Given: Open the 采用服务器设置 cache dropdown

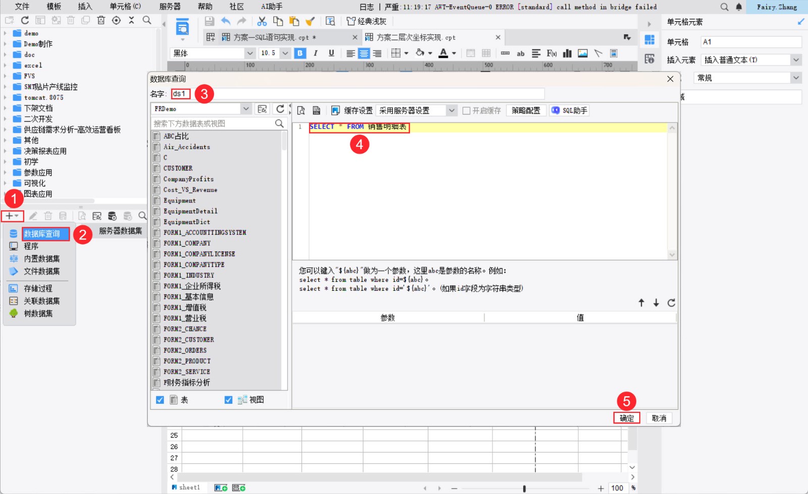Looking at the screenshot, I should [x=451, y=110].
